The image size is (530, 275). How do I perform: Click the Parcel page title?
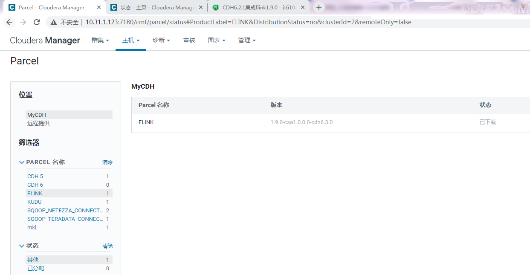point(25,61)
